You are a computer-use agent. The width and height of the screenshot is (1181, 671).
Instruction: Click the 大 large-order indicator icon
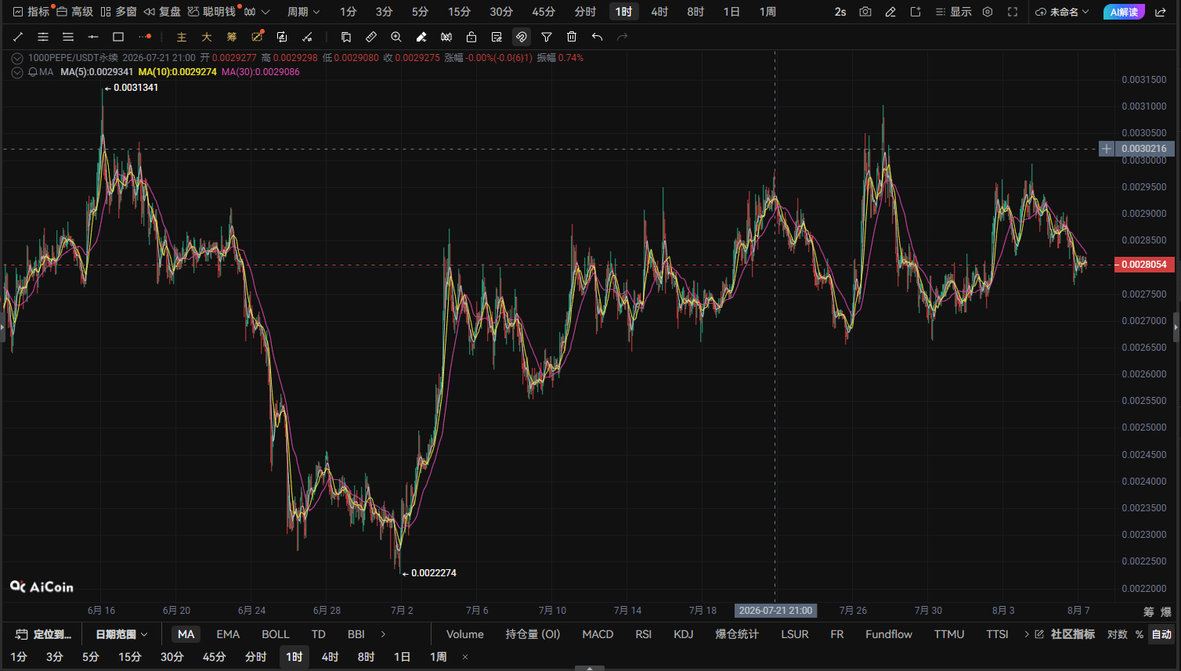(x=207, y=37)
